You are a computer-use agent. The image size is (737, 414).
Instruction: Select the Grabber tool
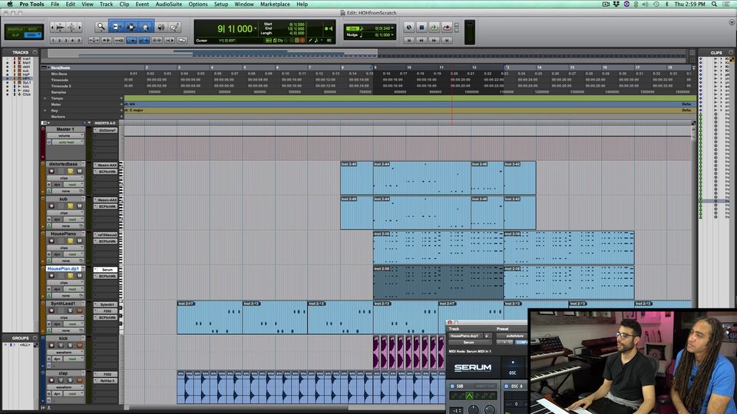pos(146,28)
